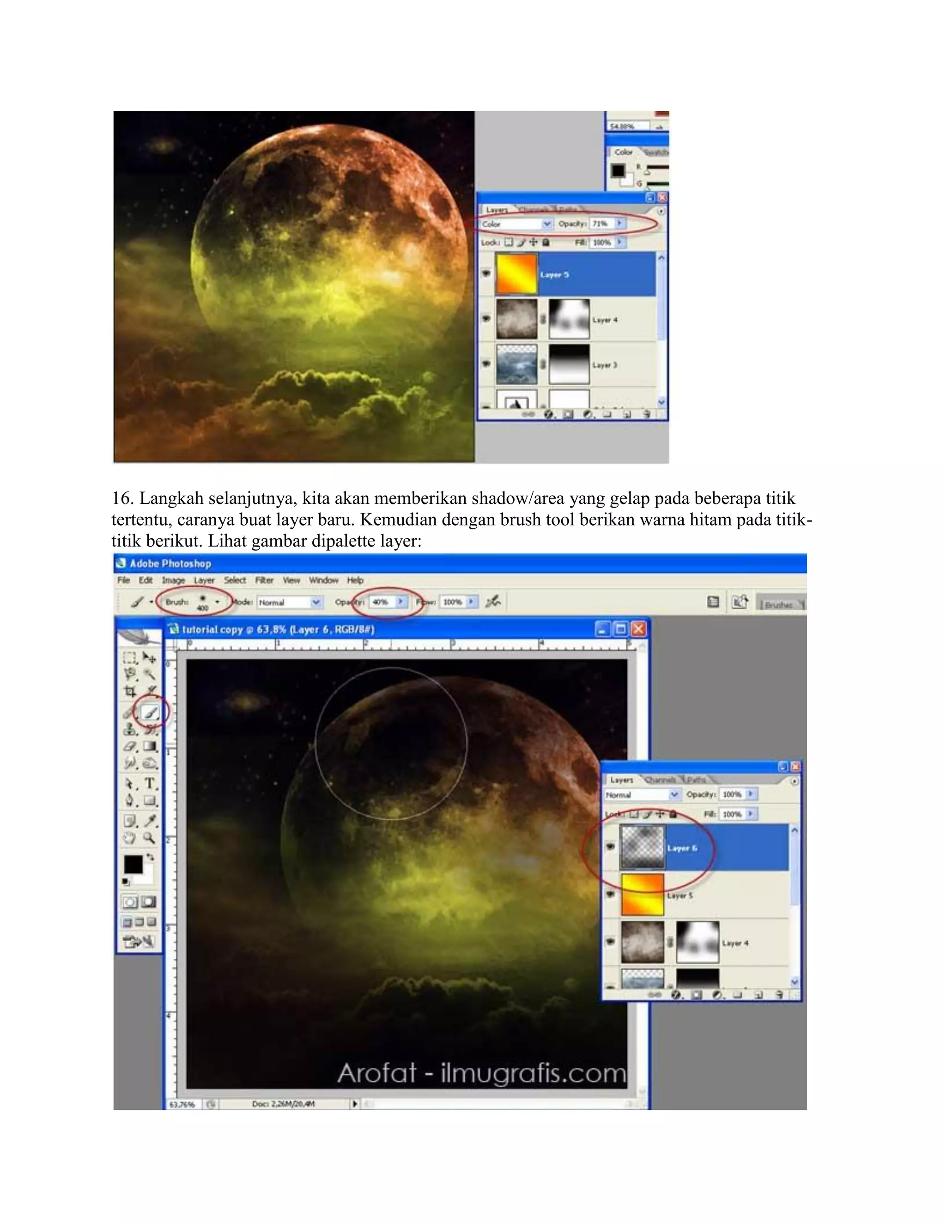Create new layer in lower Layers panel
This screenshot has height=1224, width=946.
[758, 995]
